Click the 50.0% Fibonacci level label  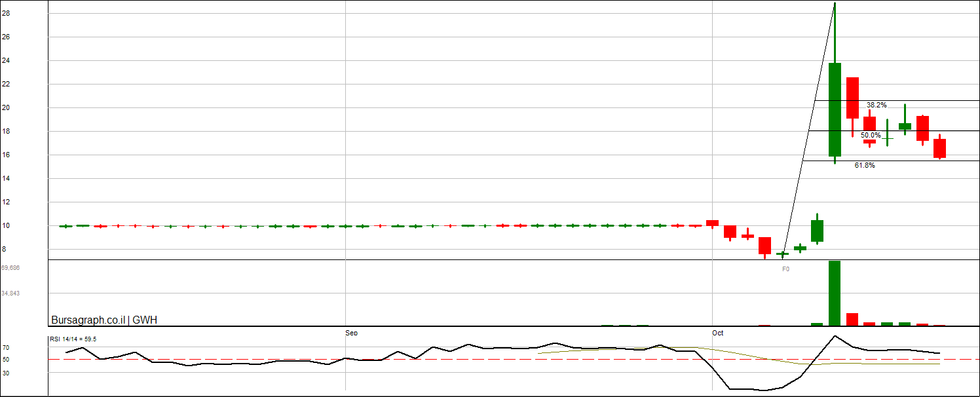pyautogui.click(x=871, y=135)
